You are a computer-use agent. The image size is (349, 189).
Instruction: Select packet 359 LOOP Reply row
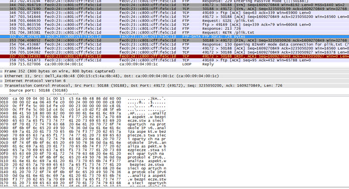[x=174, y=64]
